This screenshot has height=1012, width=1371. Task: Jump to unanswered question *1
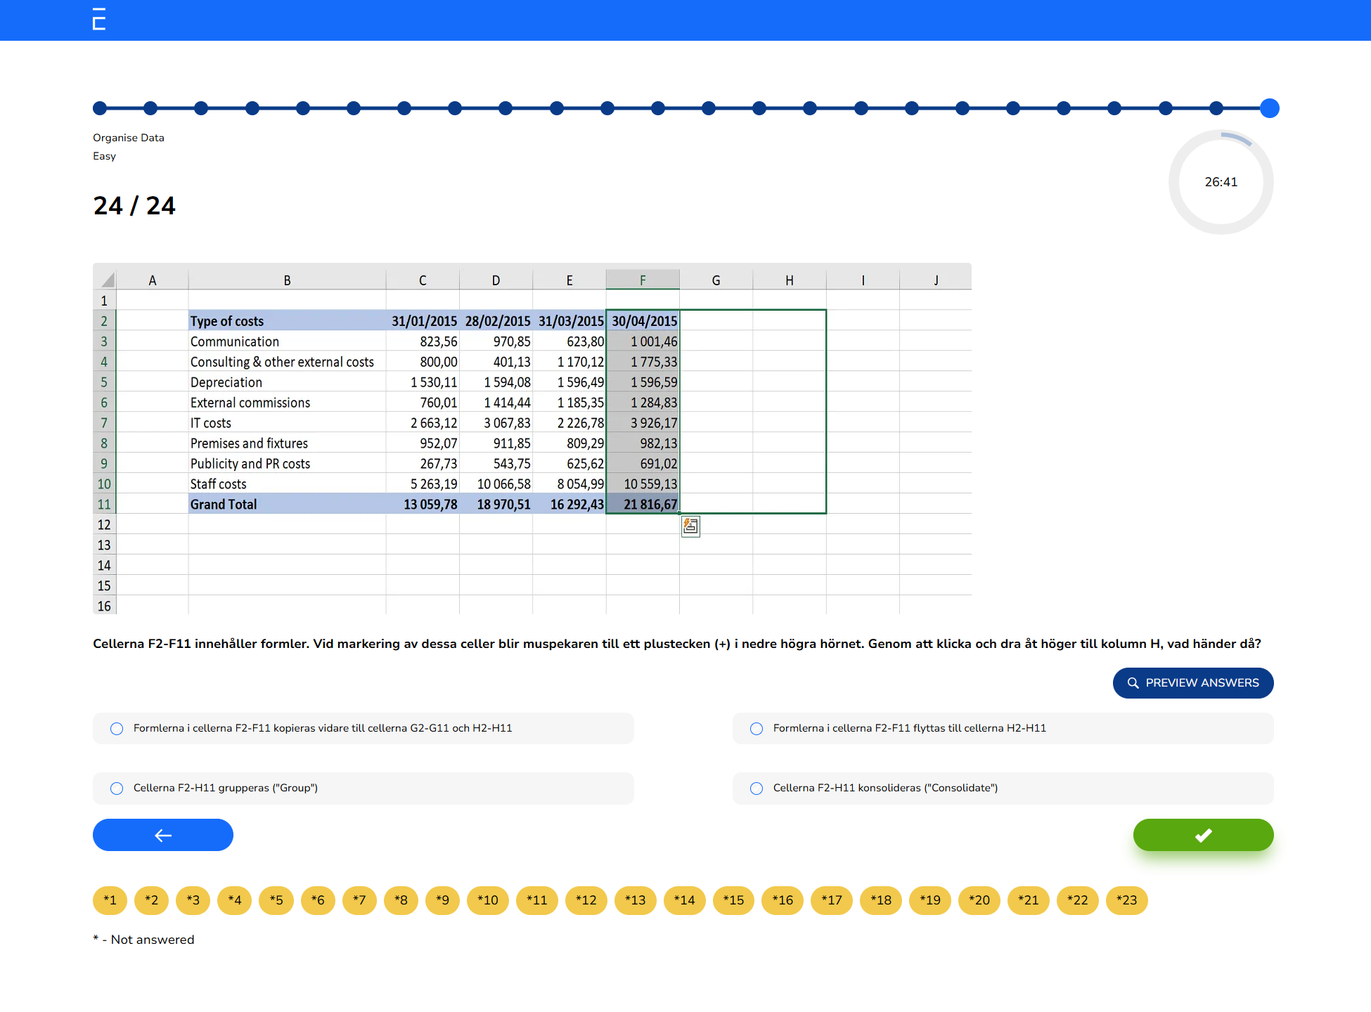click(110, 900)
